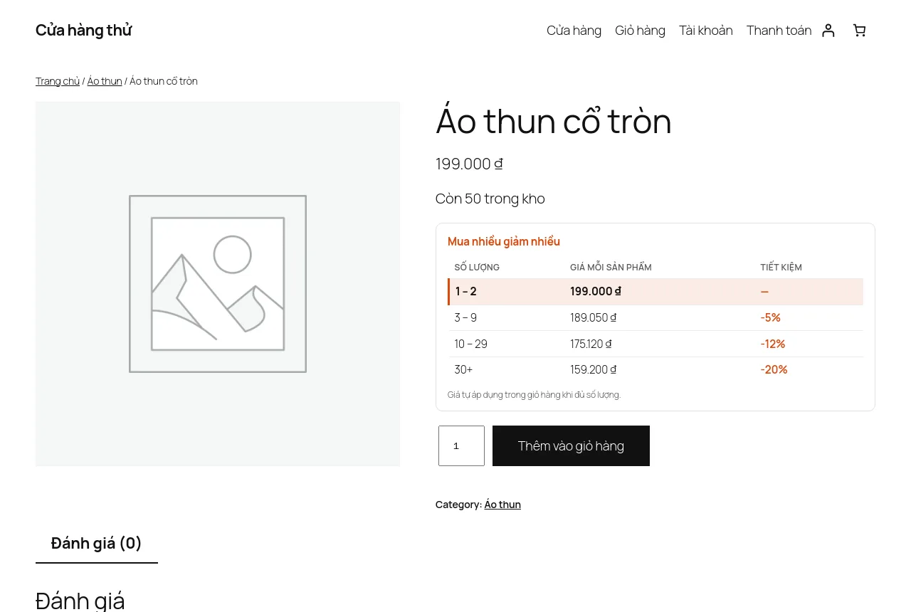This screenshot has width=911, height=612.
Task: Click the Còn 50 trong kho stock text
Action: click(490, 199)
